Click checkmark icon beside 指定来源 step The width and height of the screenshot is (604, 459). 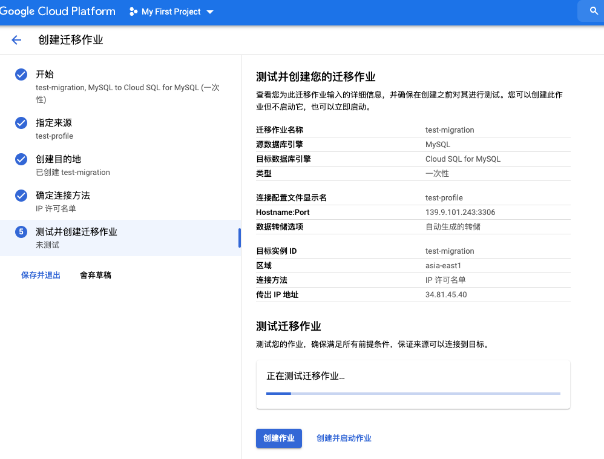coord(21,123)
